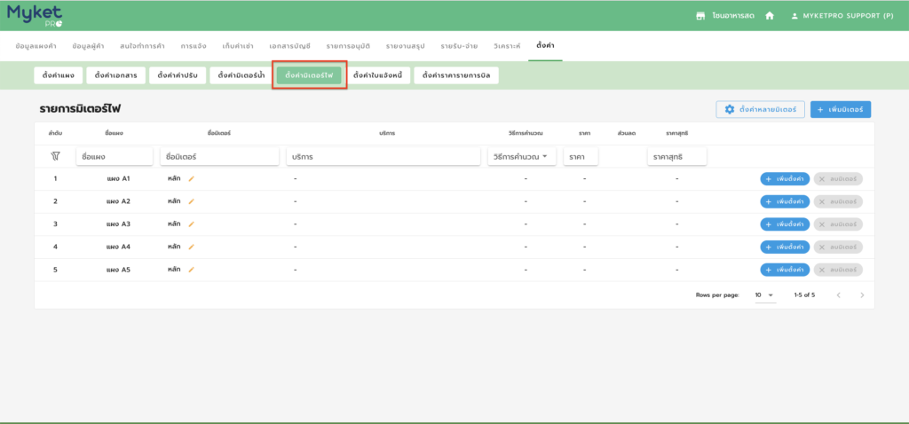Click the store icon beside โซนอาหารสด
This screenshot has height=424, width=909.
point(700,16)
